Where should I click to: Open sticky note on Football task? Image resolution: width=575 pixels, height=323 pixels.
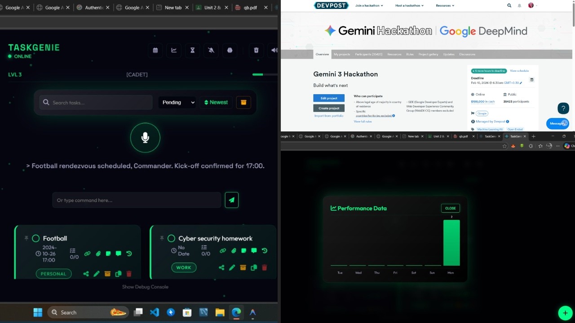pos(108,253)
